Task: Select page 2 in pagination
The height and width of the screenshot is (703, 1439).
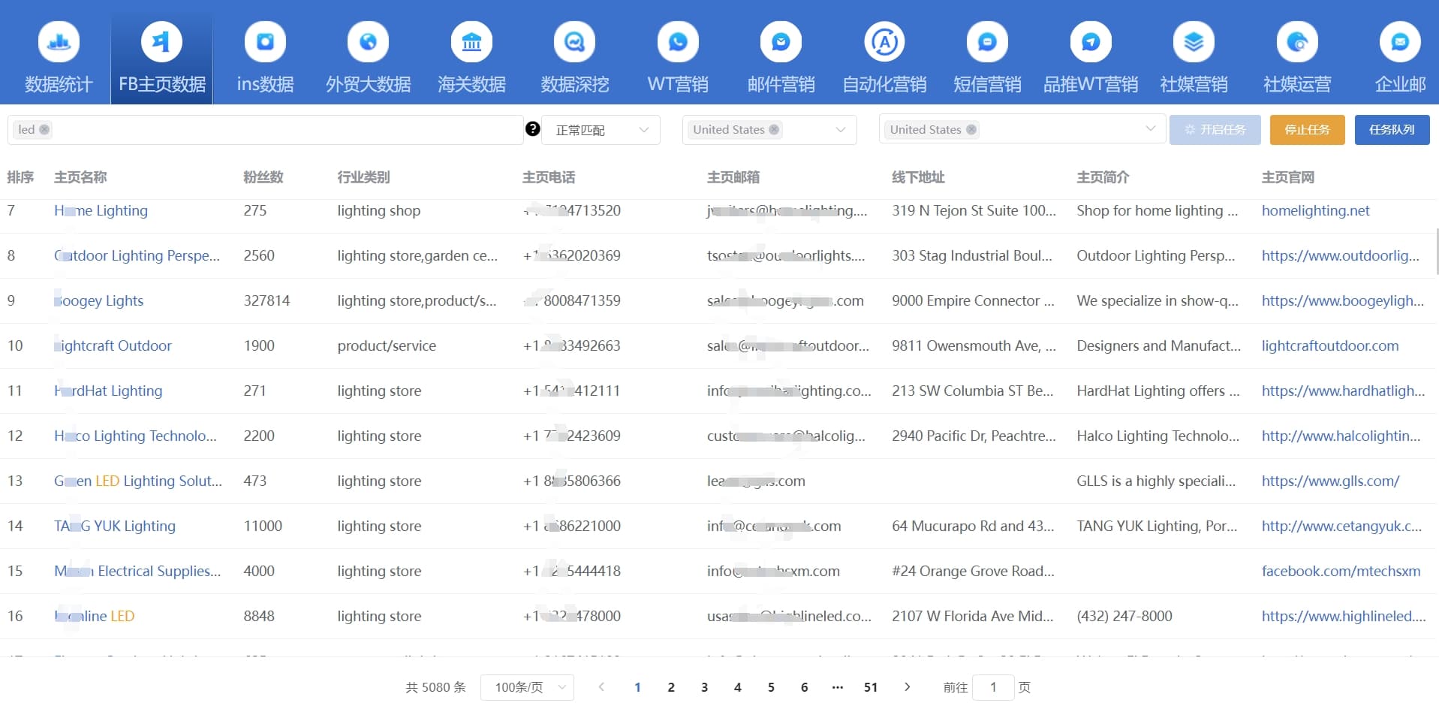Action: tap(671, 687)
